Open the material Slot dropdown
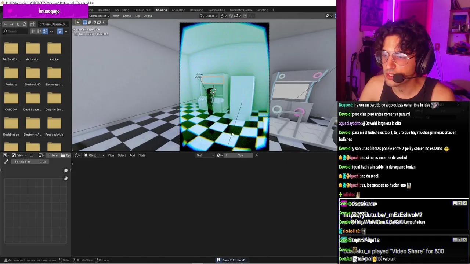470x264 pixels. pos(205,155)
